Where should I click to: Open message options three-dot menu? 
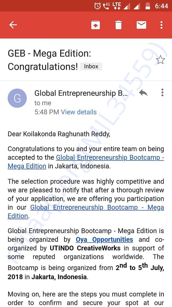point(162,93)
